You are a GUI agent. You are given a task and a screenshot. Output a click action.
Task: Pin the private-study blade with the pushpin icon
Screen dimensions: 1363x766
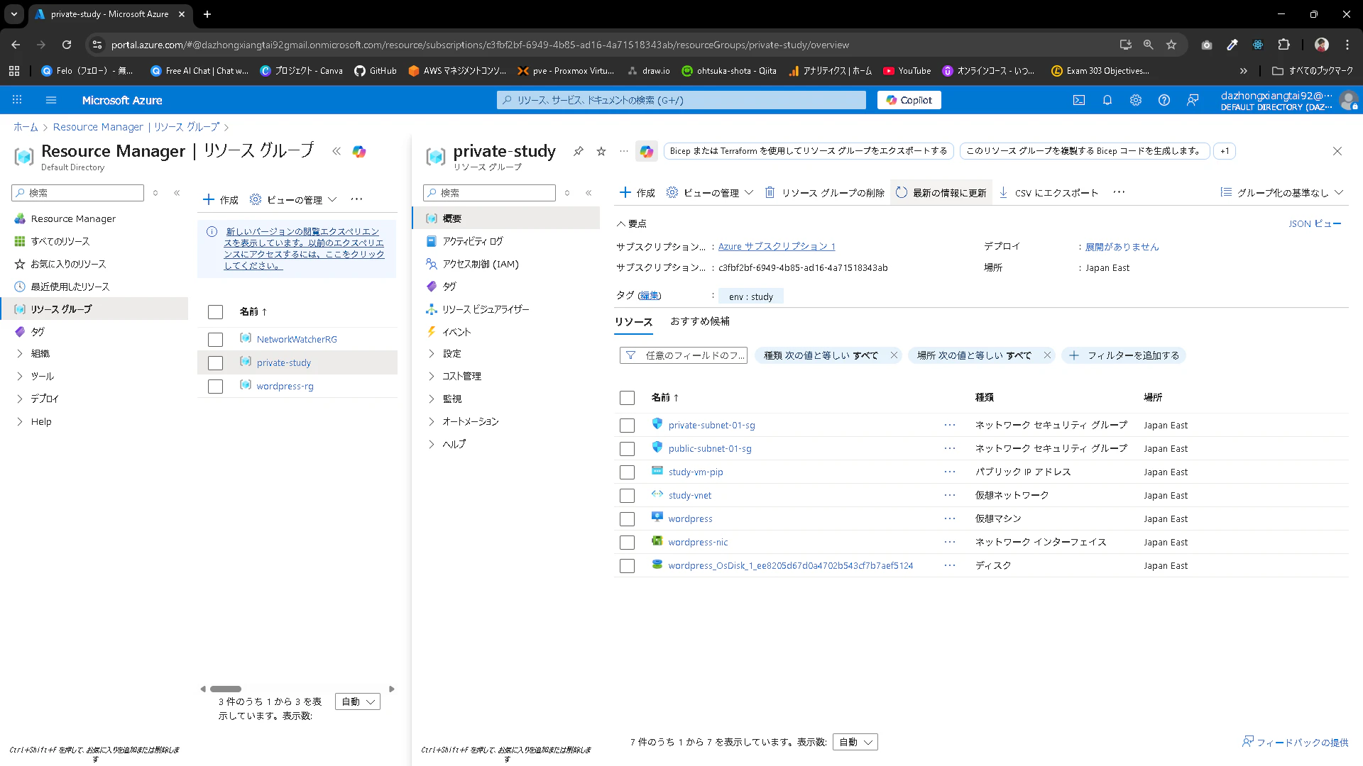[579, 151]
